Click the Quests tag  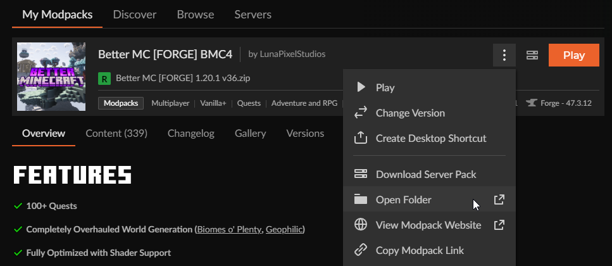(x=249, y=103)
